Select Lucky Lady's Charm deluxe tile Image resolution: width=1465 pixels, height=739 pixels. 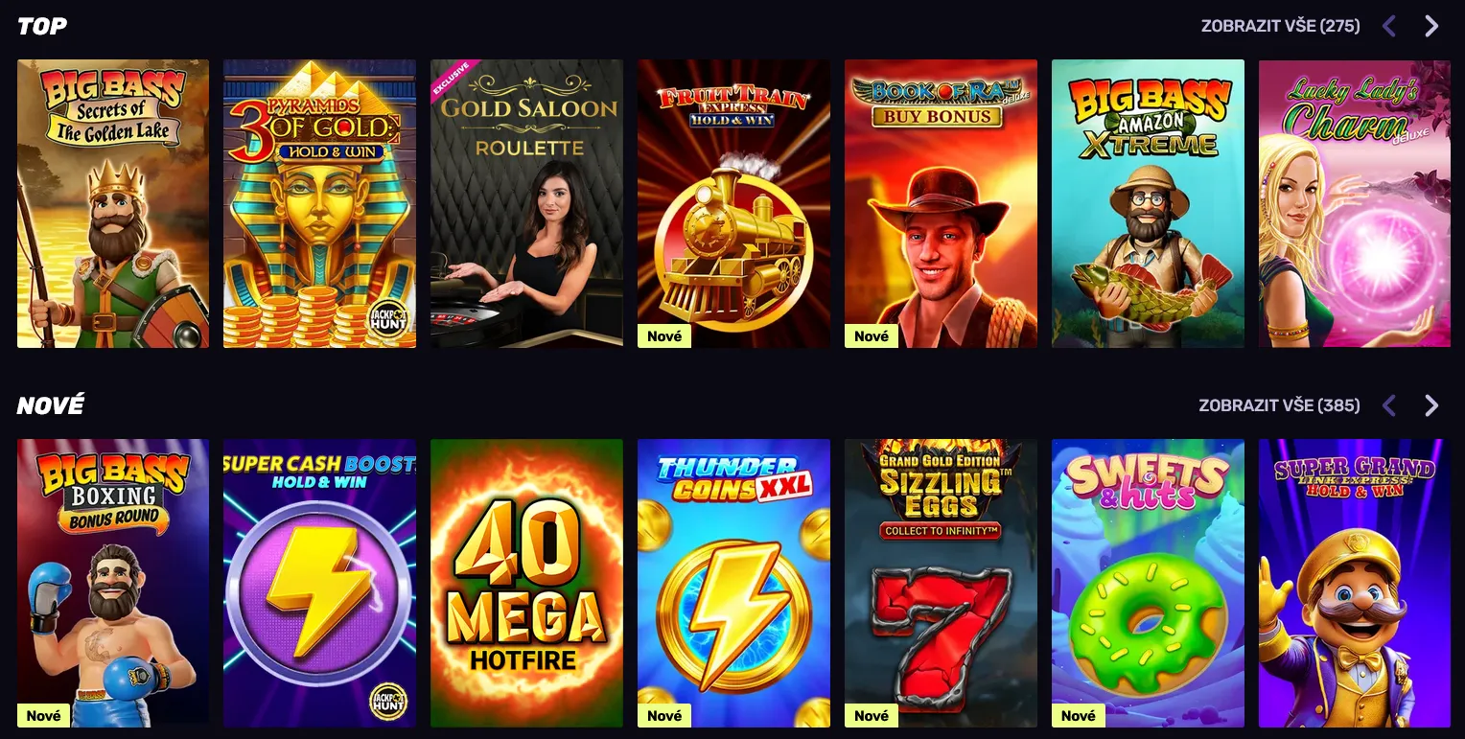(x=1355, y=203)
